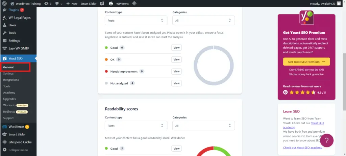Open Readability scores Categories All dropdown
This screenshot has height=156, width=346.
[203, 126]
